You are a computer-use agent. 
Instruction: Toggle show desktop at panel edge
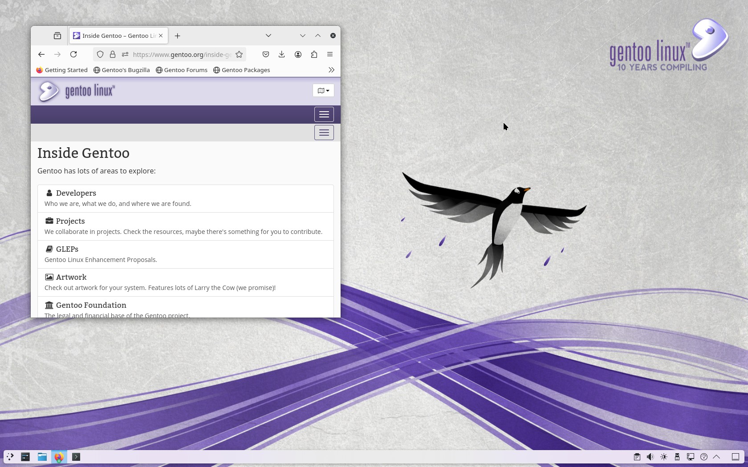click(736, 457)
